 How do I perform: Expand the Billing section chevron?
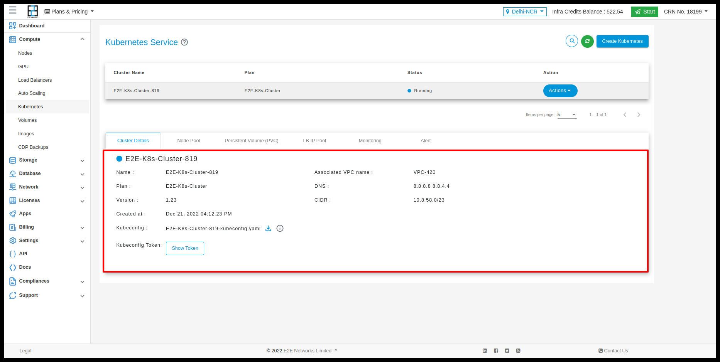(82, 228)
